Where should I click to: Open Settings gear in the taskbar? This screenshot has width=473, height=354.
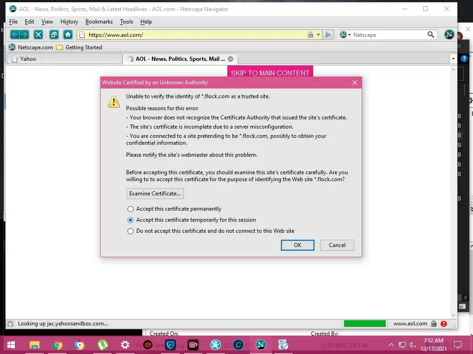pos(125,345)
